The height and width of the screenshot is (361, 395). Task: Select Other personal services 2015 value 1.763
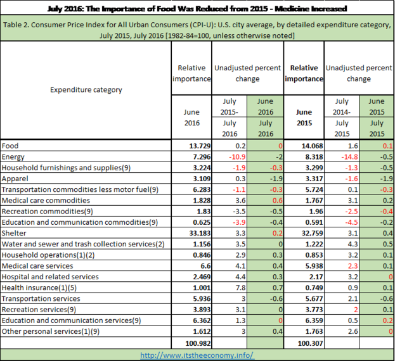click(314, 331)
